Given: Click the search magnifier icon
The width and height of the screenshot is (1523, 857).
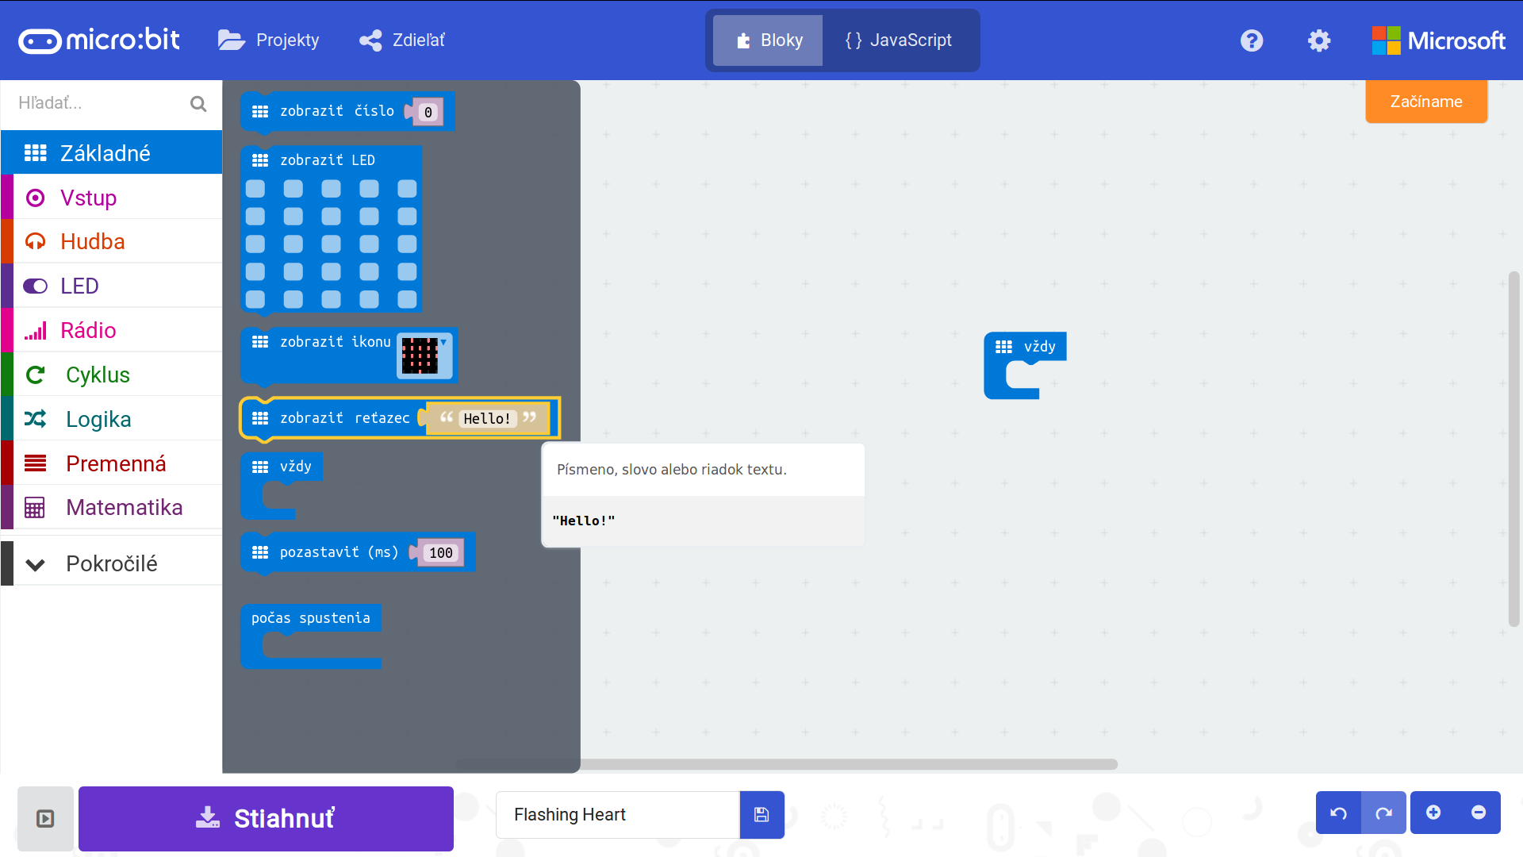Looking at the screenshot, I should coord(198,103).
